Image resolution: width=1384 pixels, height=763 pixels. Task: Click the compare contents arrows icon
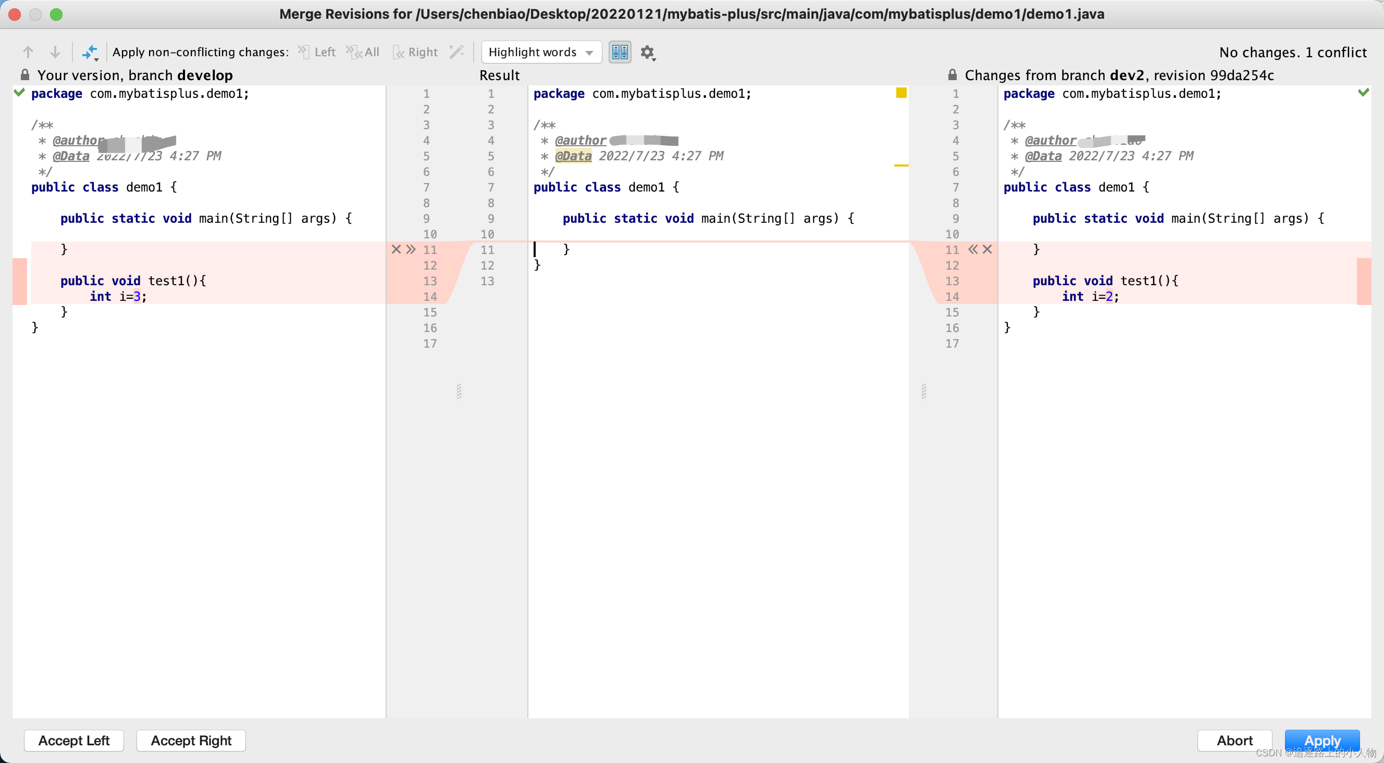click(89, 52)
